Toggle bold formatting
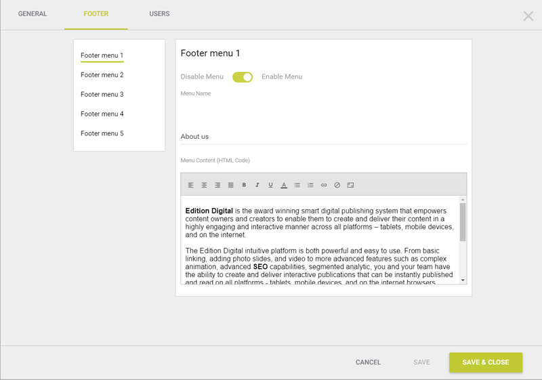The image size is (542, 380). [244, 185]
